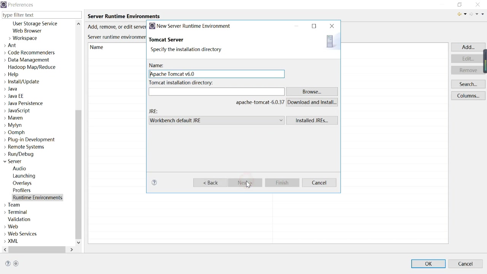
Task: Expand the Workspace tree node
Action: (x=10, y=38)
